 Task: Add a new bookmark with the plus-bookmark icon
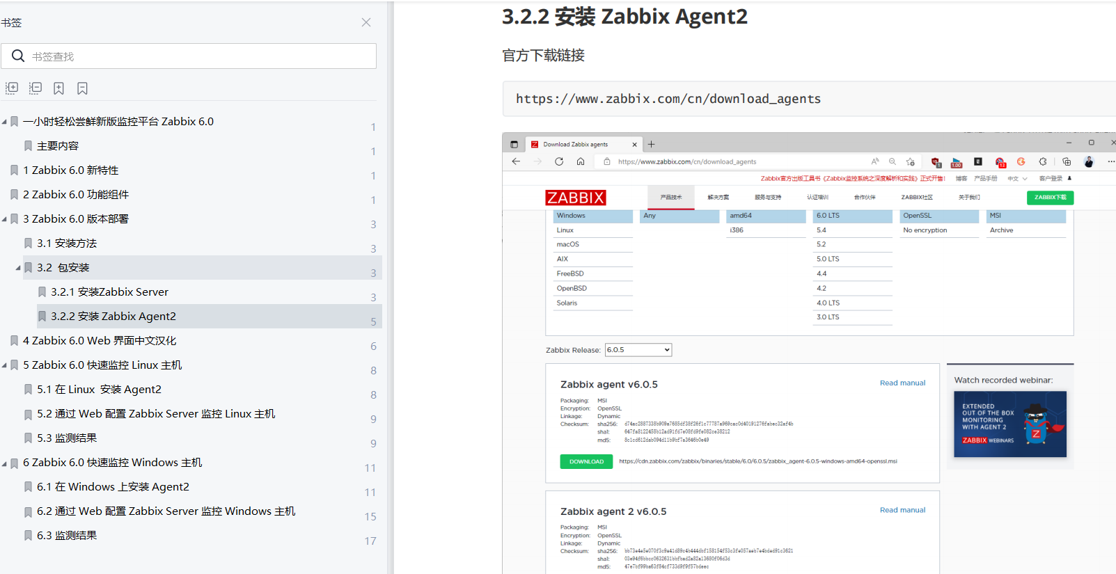coord(59,88)
